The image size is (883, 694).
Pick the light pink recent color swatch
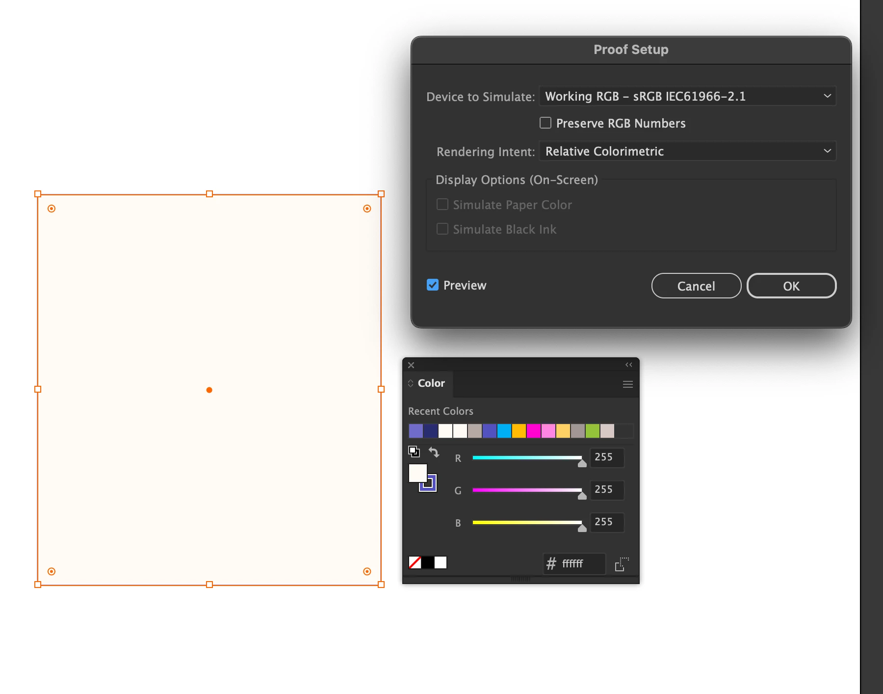point(548,431)
